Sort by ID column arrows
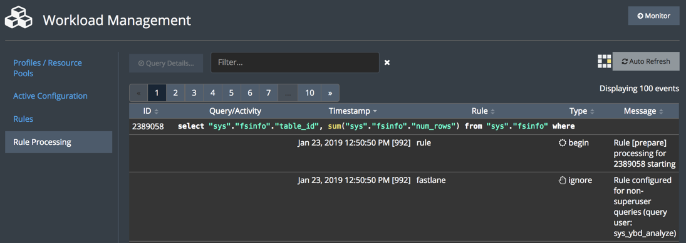Viewport: 686px width, 243px height. pyautogui.click(x=156, y=111)
